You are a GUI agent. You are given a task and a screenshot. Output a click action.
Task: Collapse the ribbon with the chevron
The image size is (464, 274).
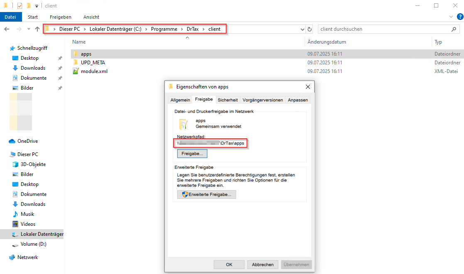[452, 17]
